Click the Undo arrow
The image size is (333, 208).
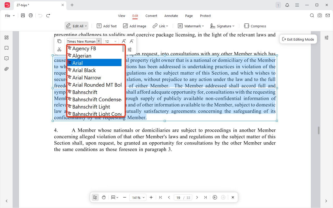[40, 16]
